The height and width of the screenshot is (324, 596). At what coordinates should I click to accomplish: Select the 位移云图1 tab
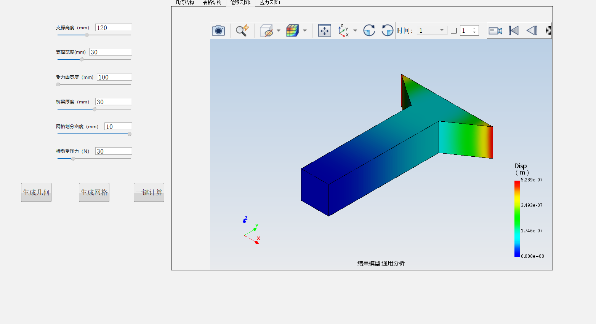[240, 3]
